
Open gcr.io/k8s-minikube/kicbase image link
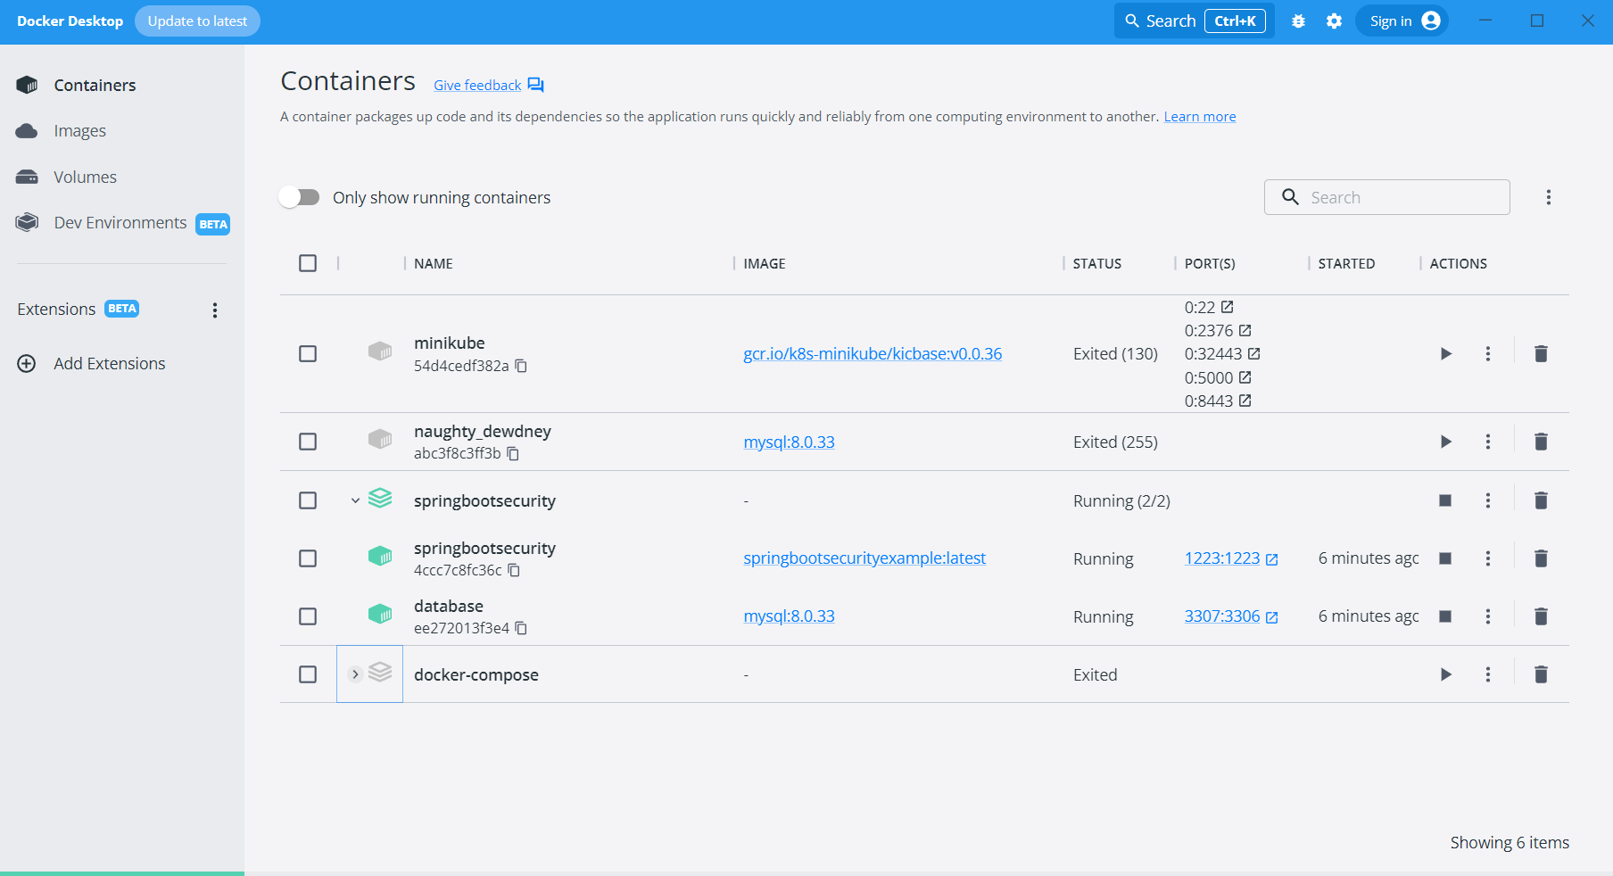873,354
